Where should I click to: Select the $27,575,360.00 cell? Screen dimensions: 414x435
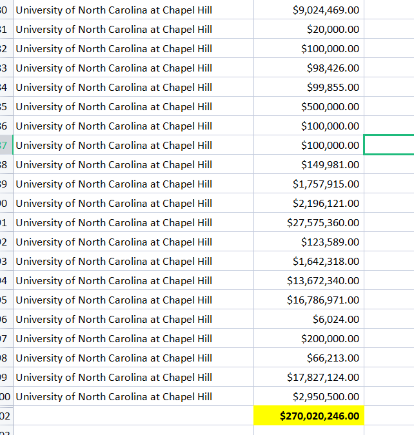click(x=308, y=222)
